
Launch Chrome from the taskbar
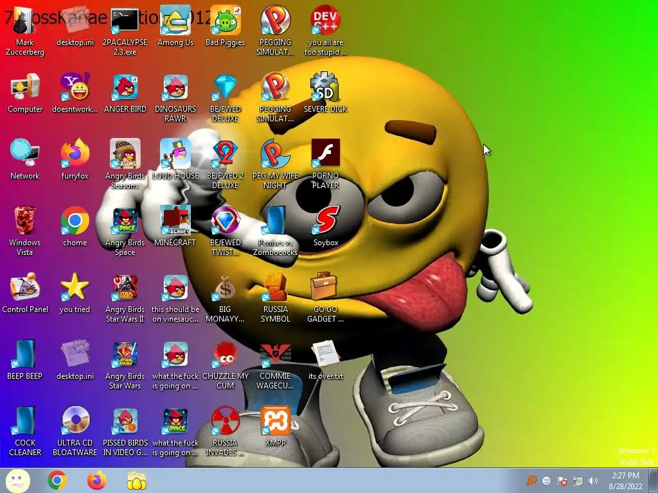(57, 480)
